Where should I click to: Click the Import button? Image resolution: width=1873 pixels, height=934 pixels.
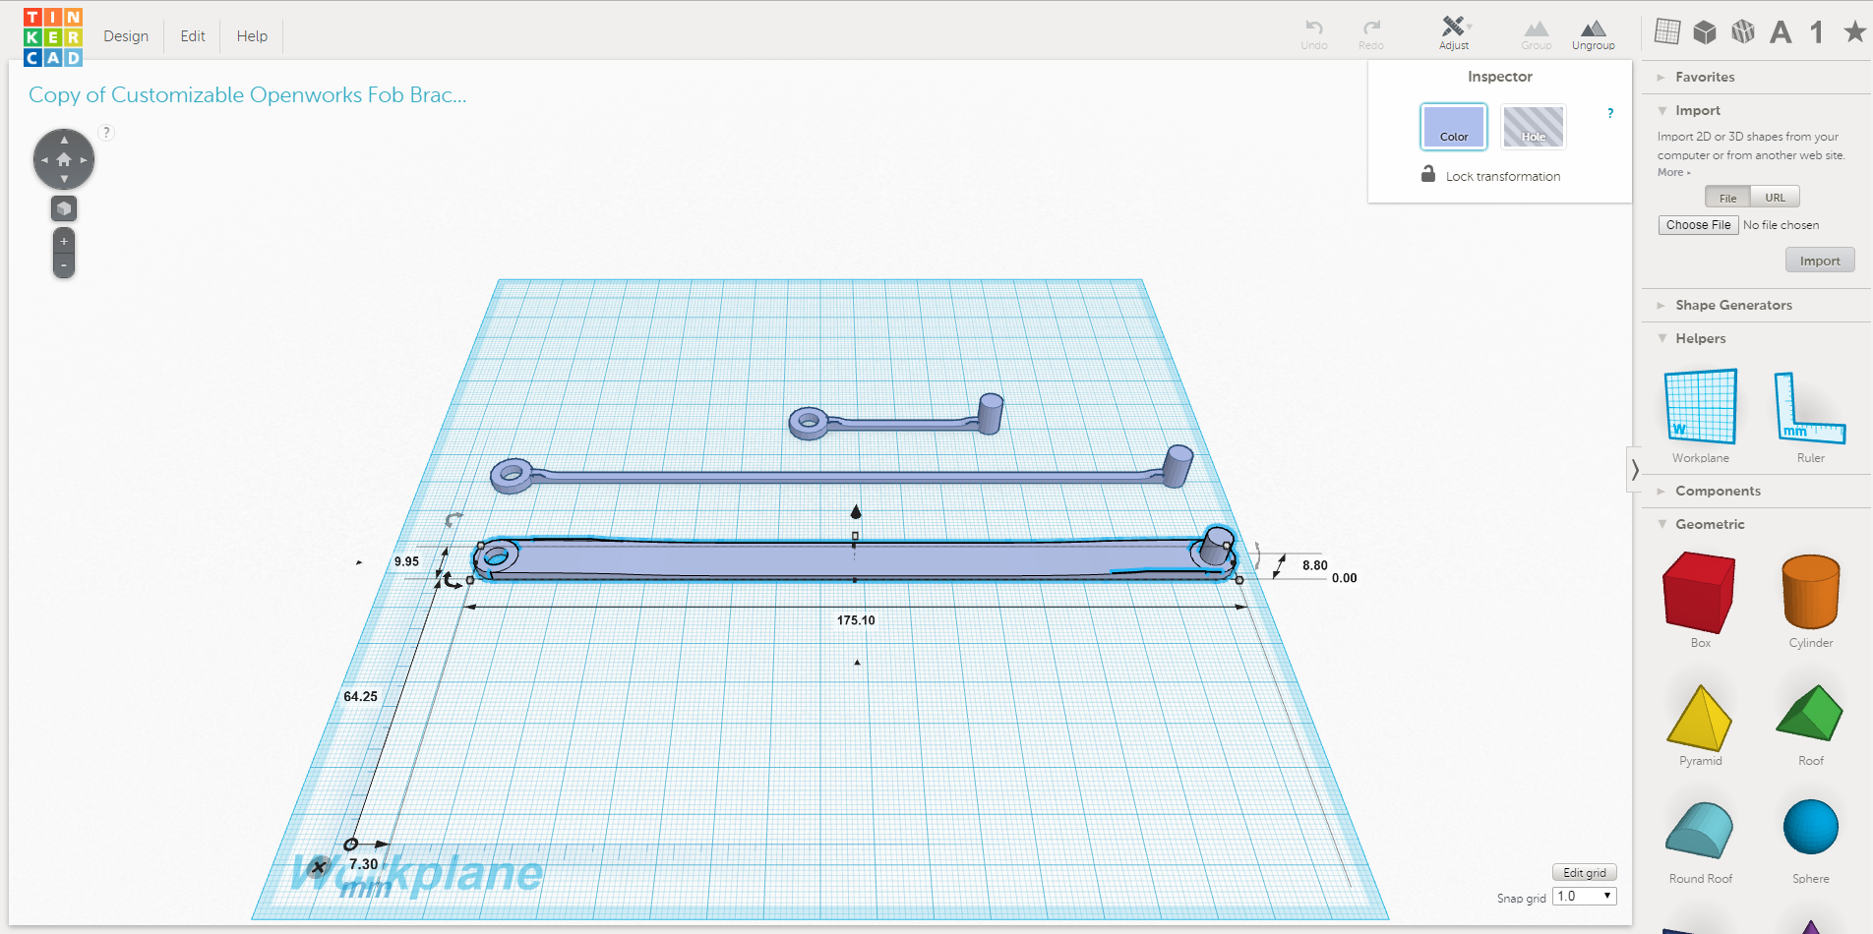[1819, 261]
